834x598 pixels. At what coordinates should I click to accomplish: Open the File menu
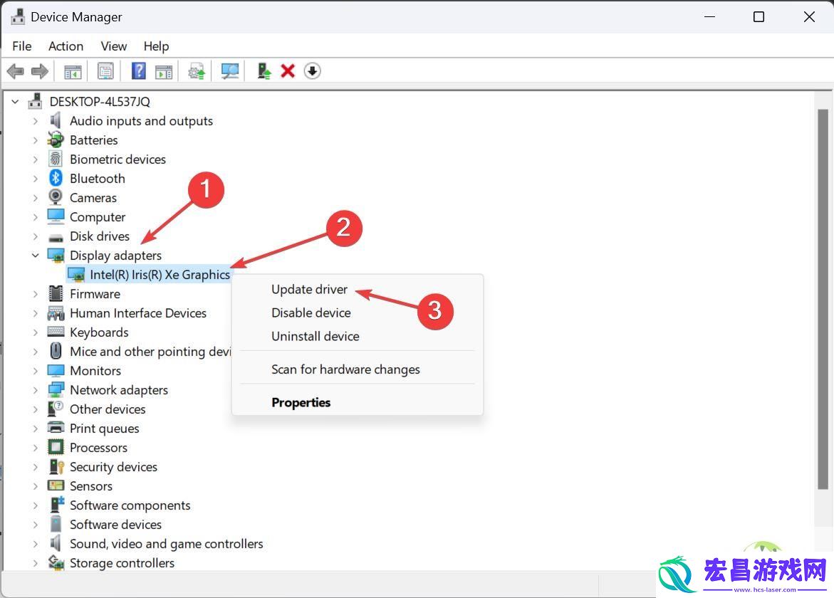(22, 46)
